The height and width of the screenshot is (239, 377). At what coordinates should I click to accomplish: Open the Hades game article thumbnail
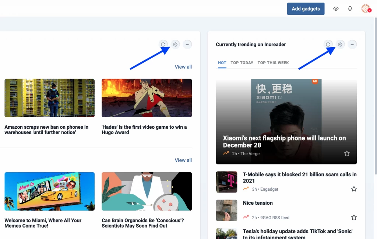147,98
